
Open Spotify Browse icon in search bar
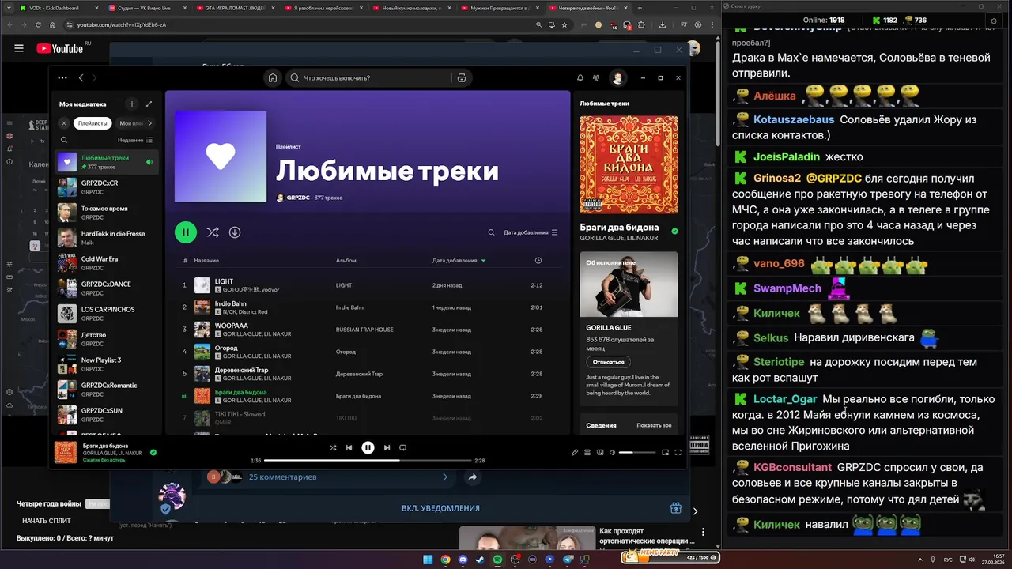[462, 78]
